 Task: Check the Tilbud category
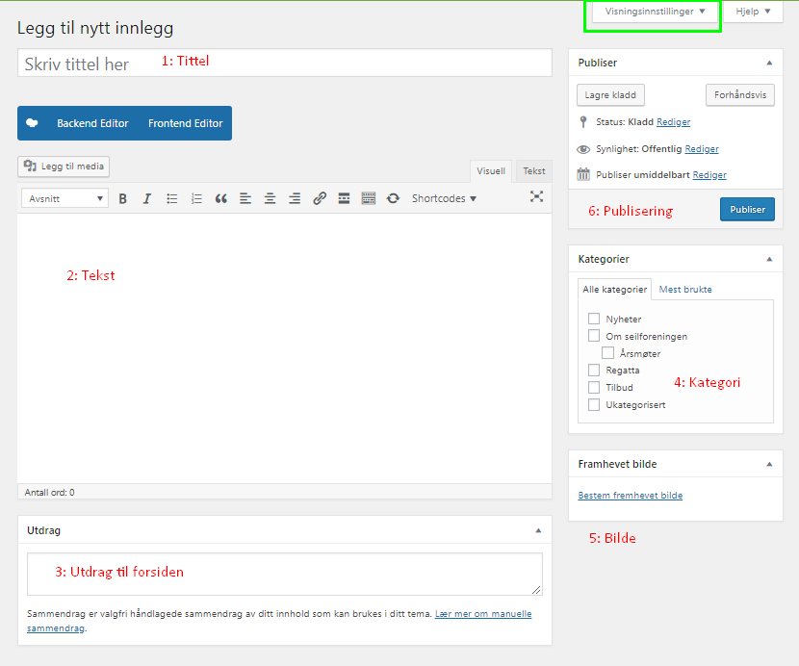pos(594,387)
